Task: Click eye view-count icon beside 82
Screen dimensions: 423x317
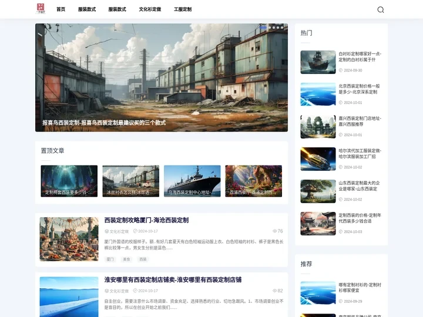Action: pos(274,291)
